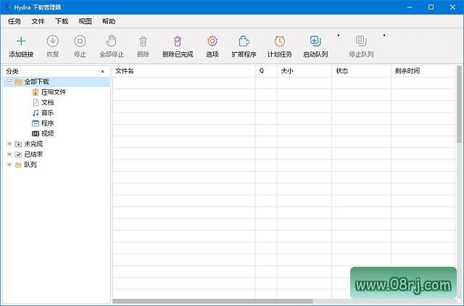Close the 分类 side panel
The width and height of the screenshot is (464, 306).
tap(103, 71)
